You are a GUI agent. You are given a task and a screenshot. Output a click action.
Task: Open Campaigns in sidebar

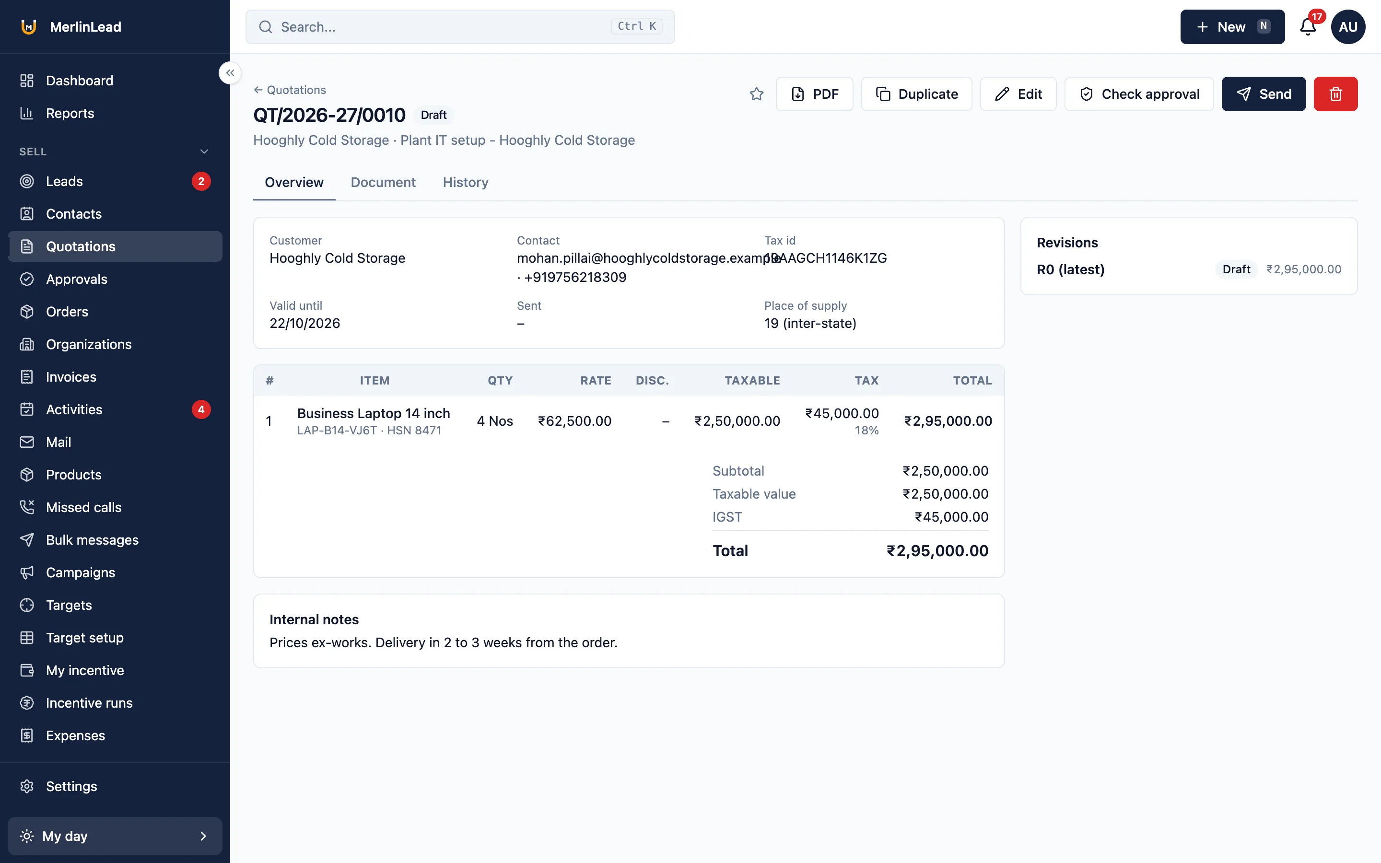[x=115, y=572]
